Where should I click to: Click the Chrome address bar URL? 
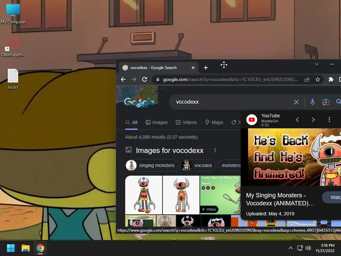230,79
